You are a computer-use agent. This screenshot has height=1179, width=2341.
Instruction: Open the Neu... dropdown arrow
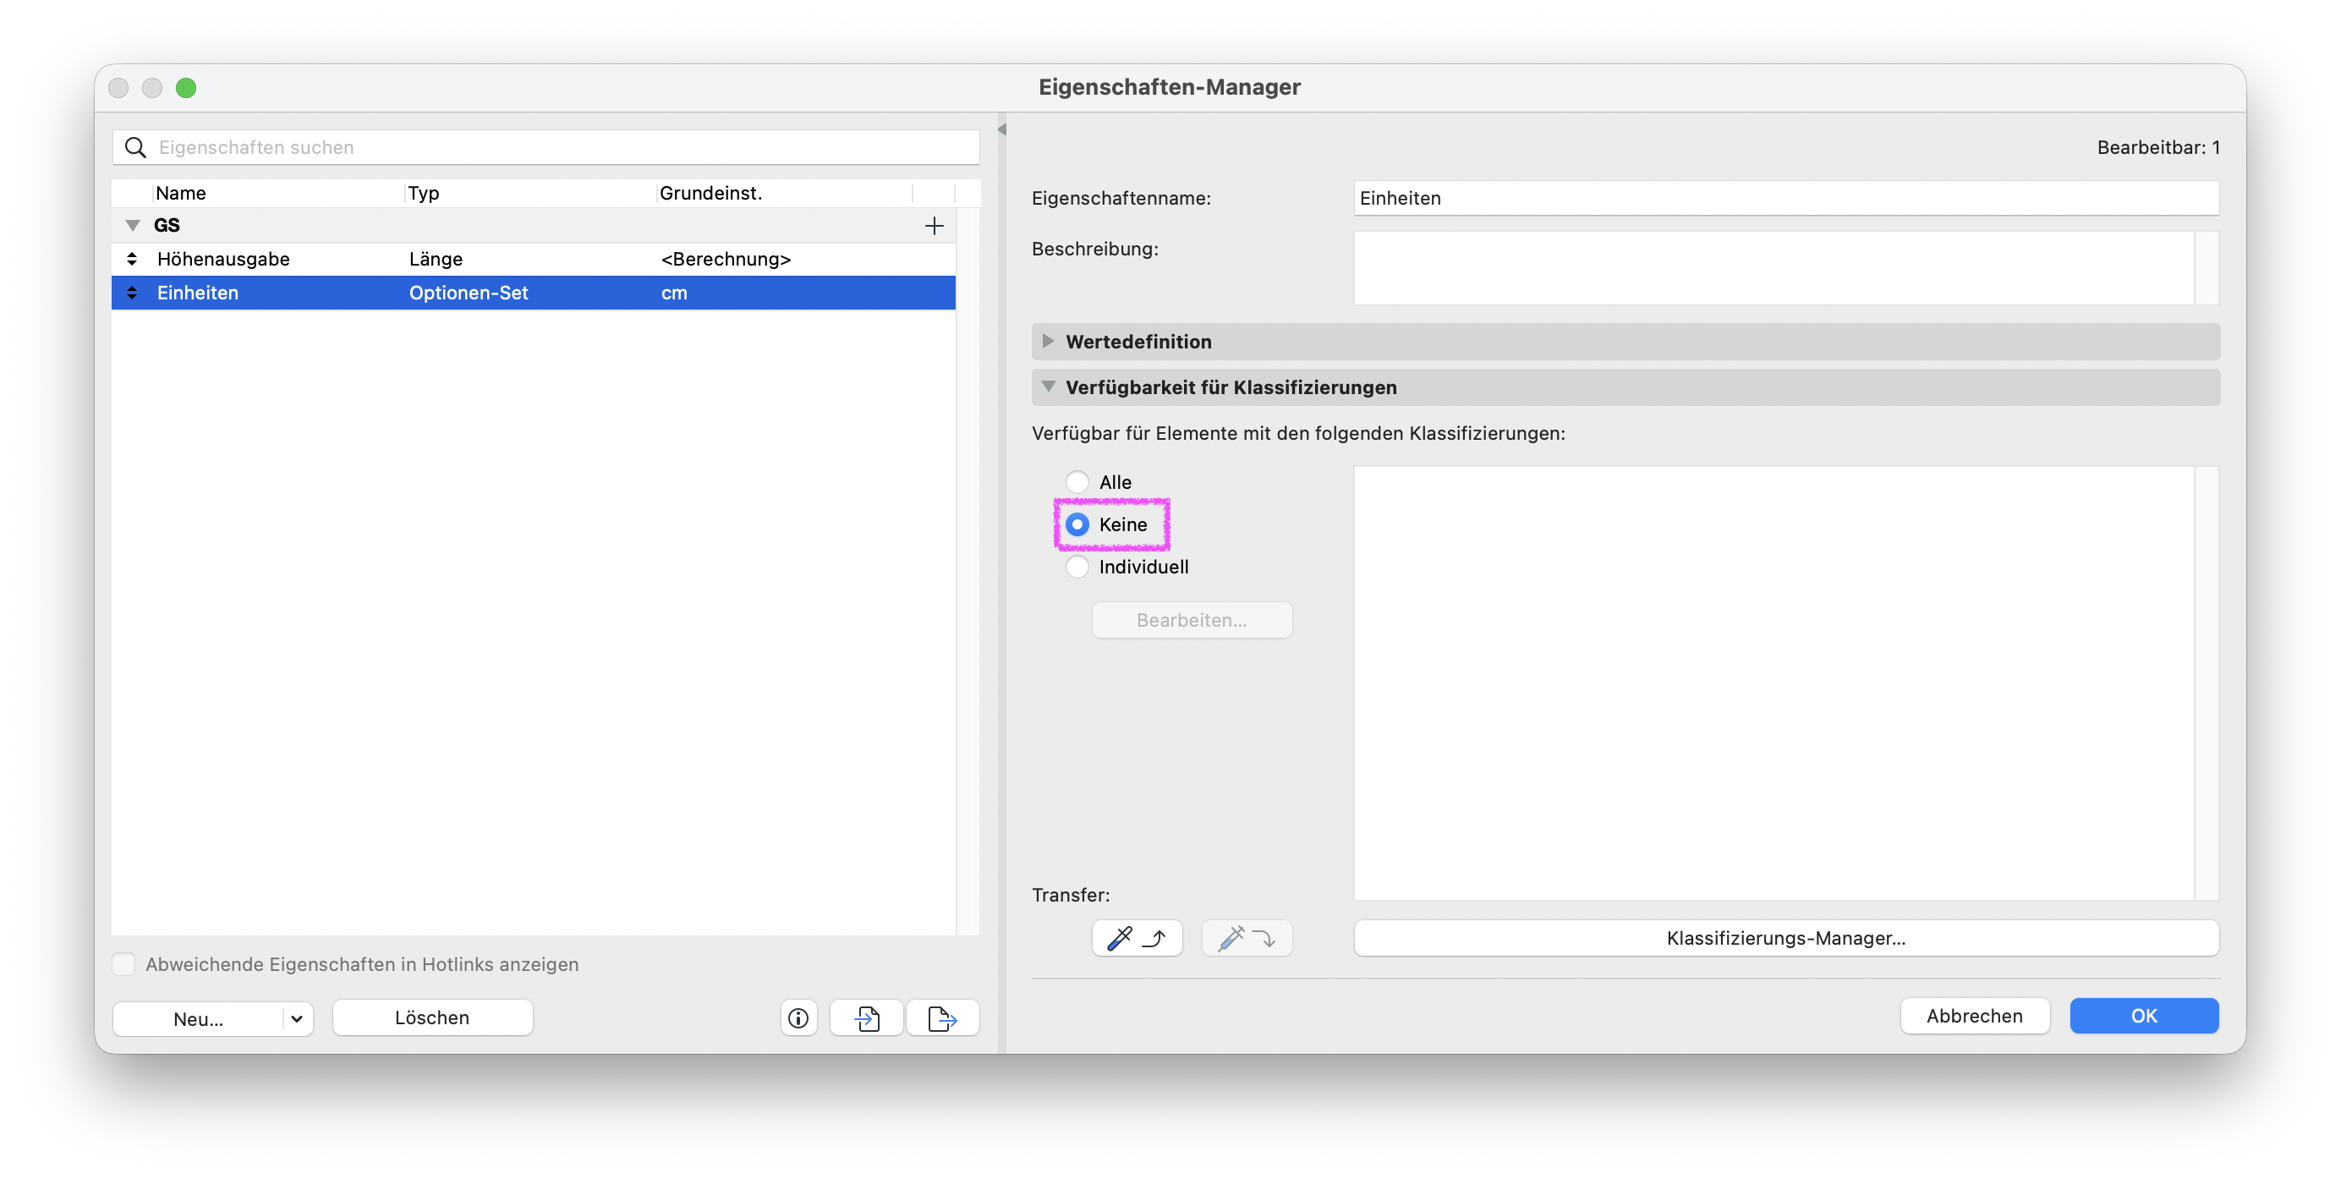pyautogui.click(x=297, y=1019)
